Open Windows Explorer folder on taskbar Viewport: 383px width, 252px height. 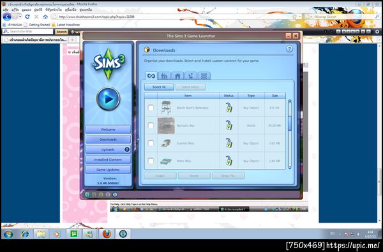[41, 234]
